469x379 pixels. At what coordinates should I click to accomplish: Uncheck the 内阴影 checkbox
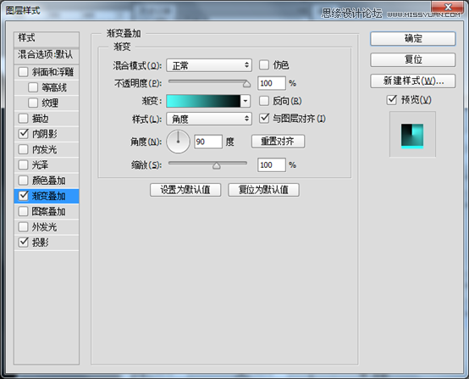point(24,134)
